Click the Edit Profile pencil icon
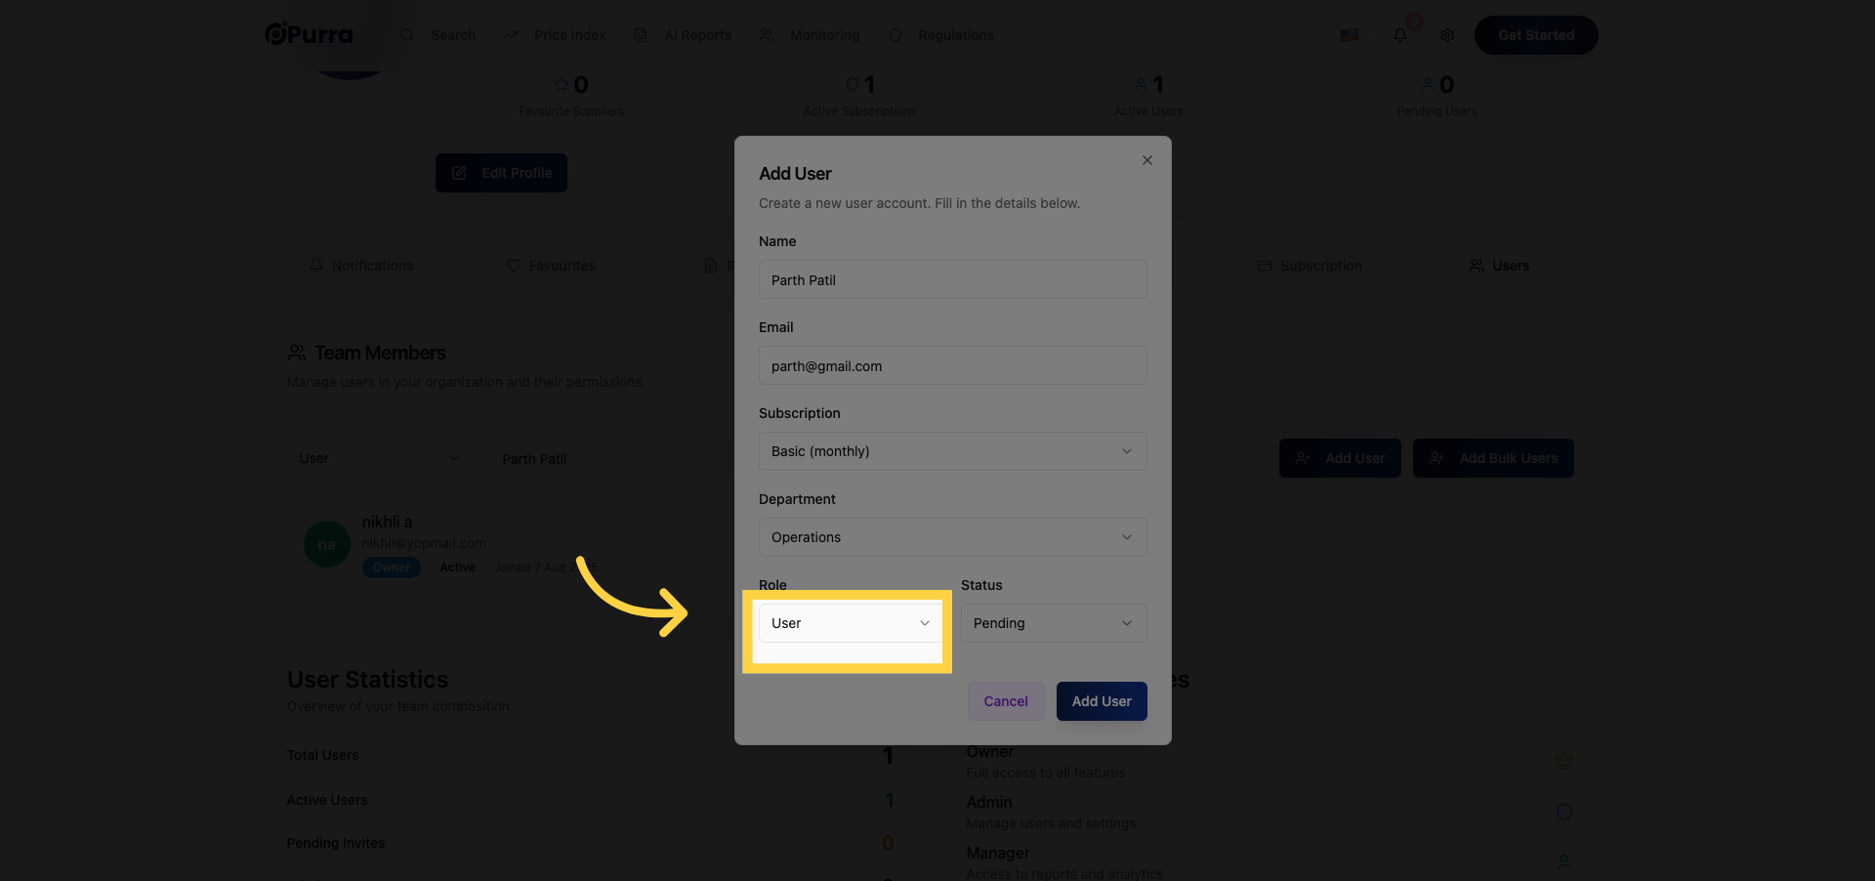The height and width of the screenshot is (881, 1875). (x=459, y=173)
